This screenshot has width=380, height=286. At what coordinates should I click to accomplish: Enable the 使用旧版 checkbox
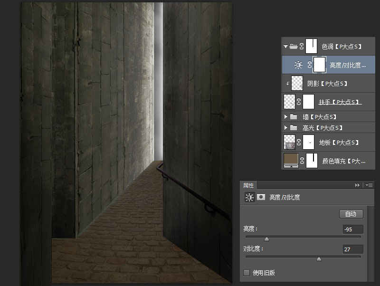click(247, 273)
